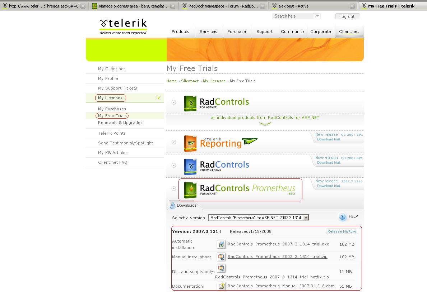Click the Client.net breadcrumb link
Image resolution: width=427 pixels, height=292 pixels.
click(x=190, y=81)
